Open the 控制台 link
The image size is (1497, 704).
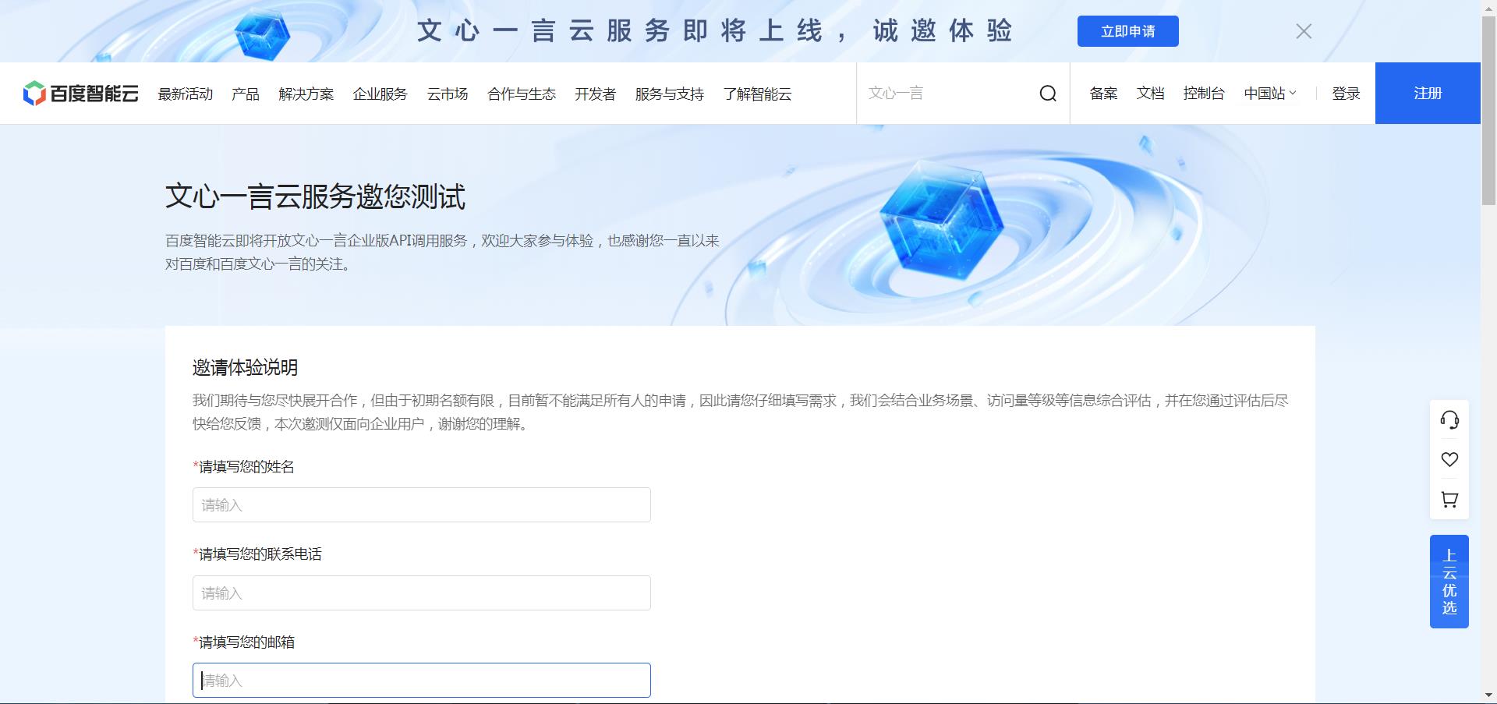click(1204, 94)
